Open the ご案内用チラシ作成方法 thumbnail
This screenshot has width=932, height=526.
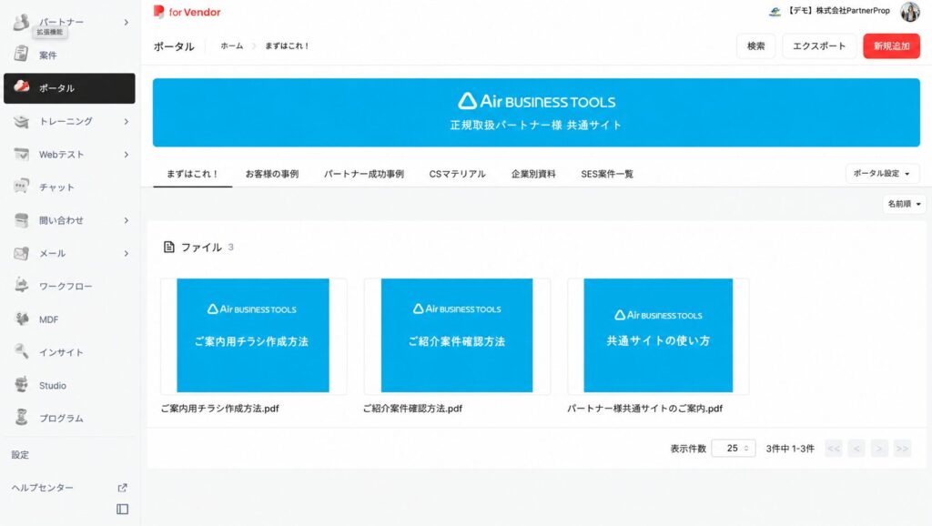coord(253,335)
